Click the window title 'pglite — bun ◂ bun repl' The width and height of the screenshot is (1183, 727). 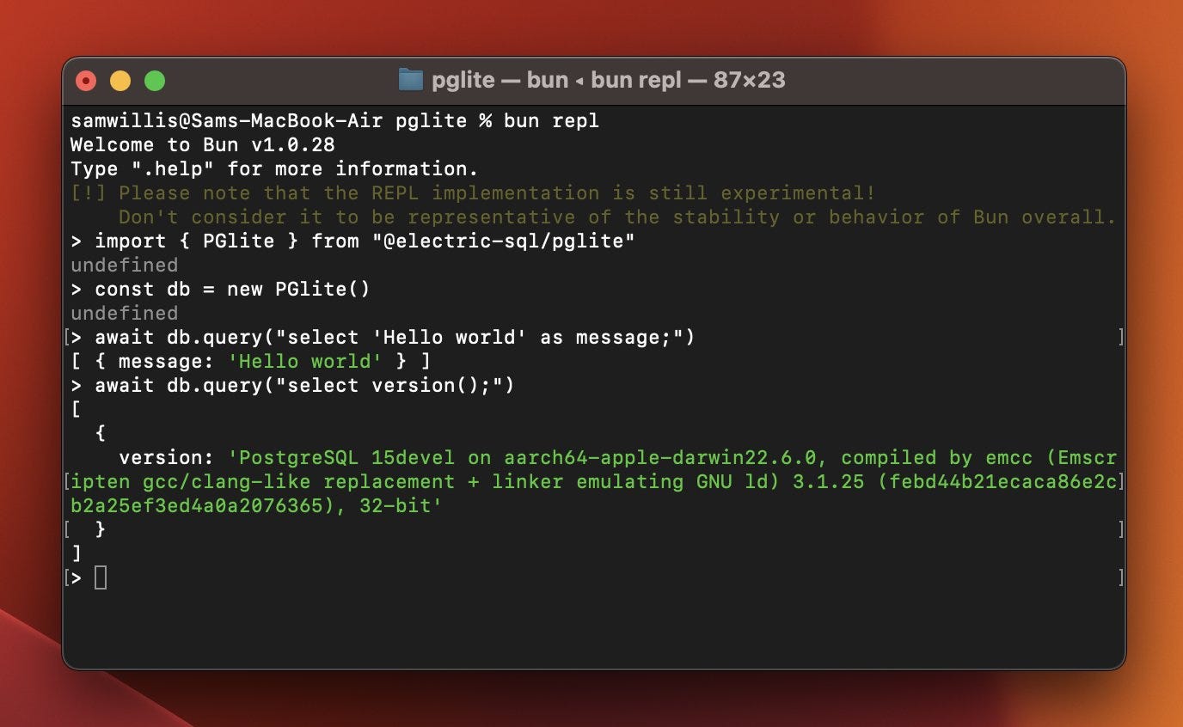click(x=556, y=80)
